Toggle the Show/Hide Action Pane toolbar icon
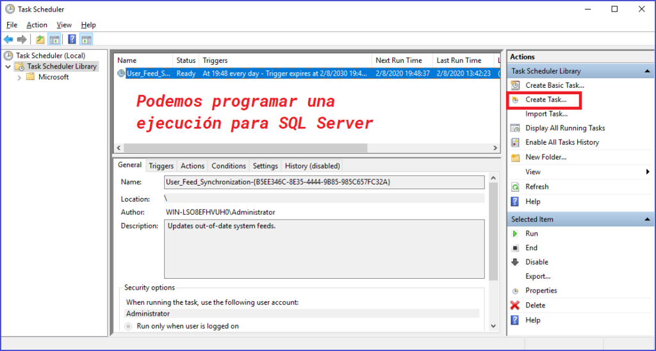 pyautogui.click(x=86, y=40)
